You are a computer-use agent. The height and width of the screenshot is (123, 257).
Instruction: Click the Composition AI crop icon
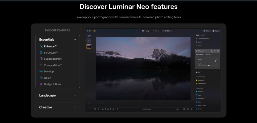tap(41, 65)
